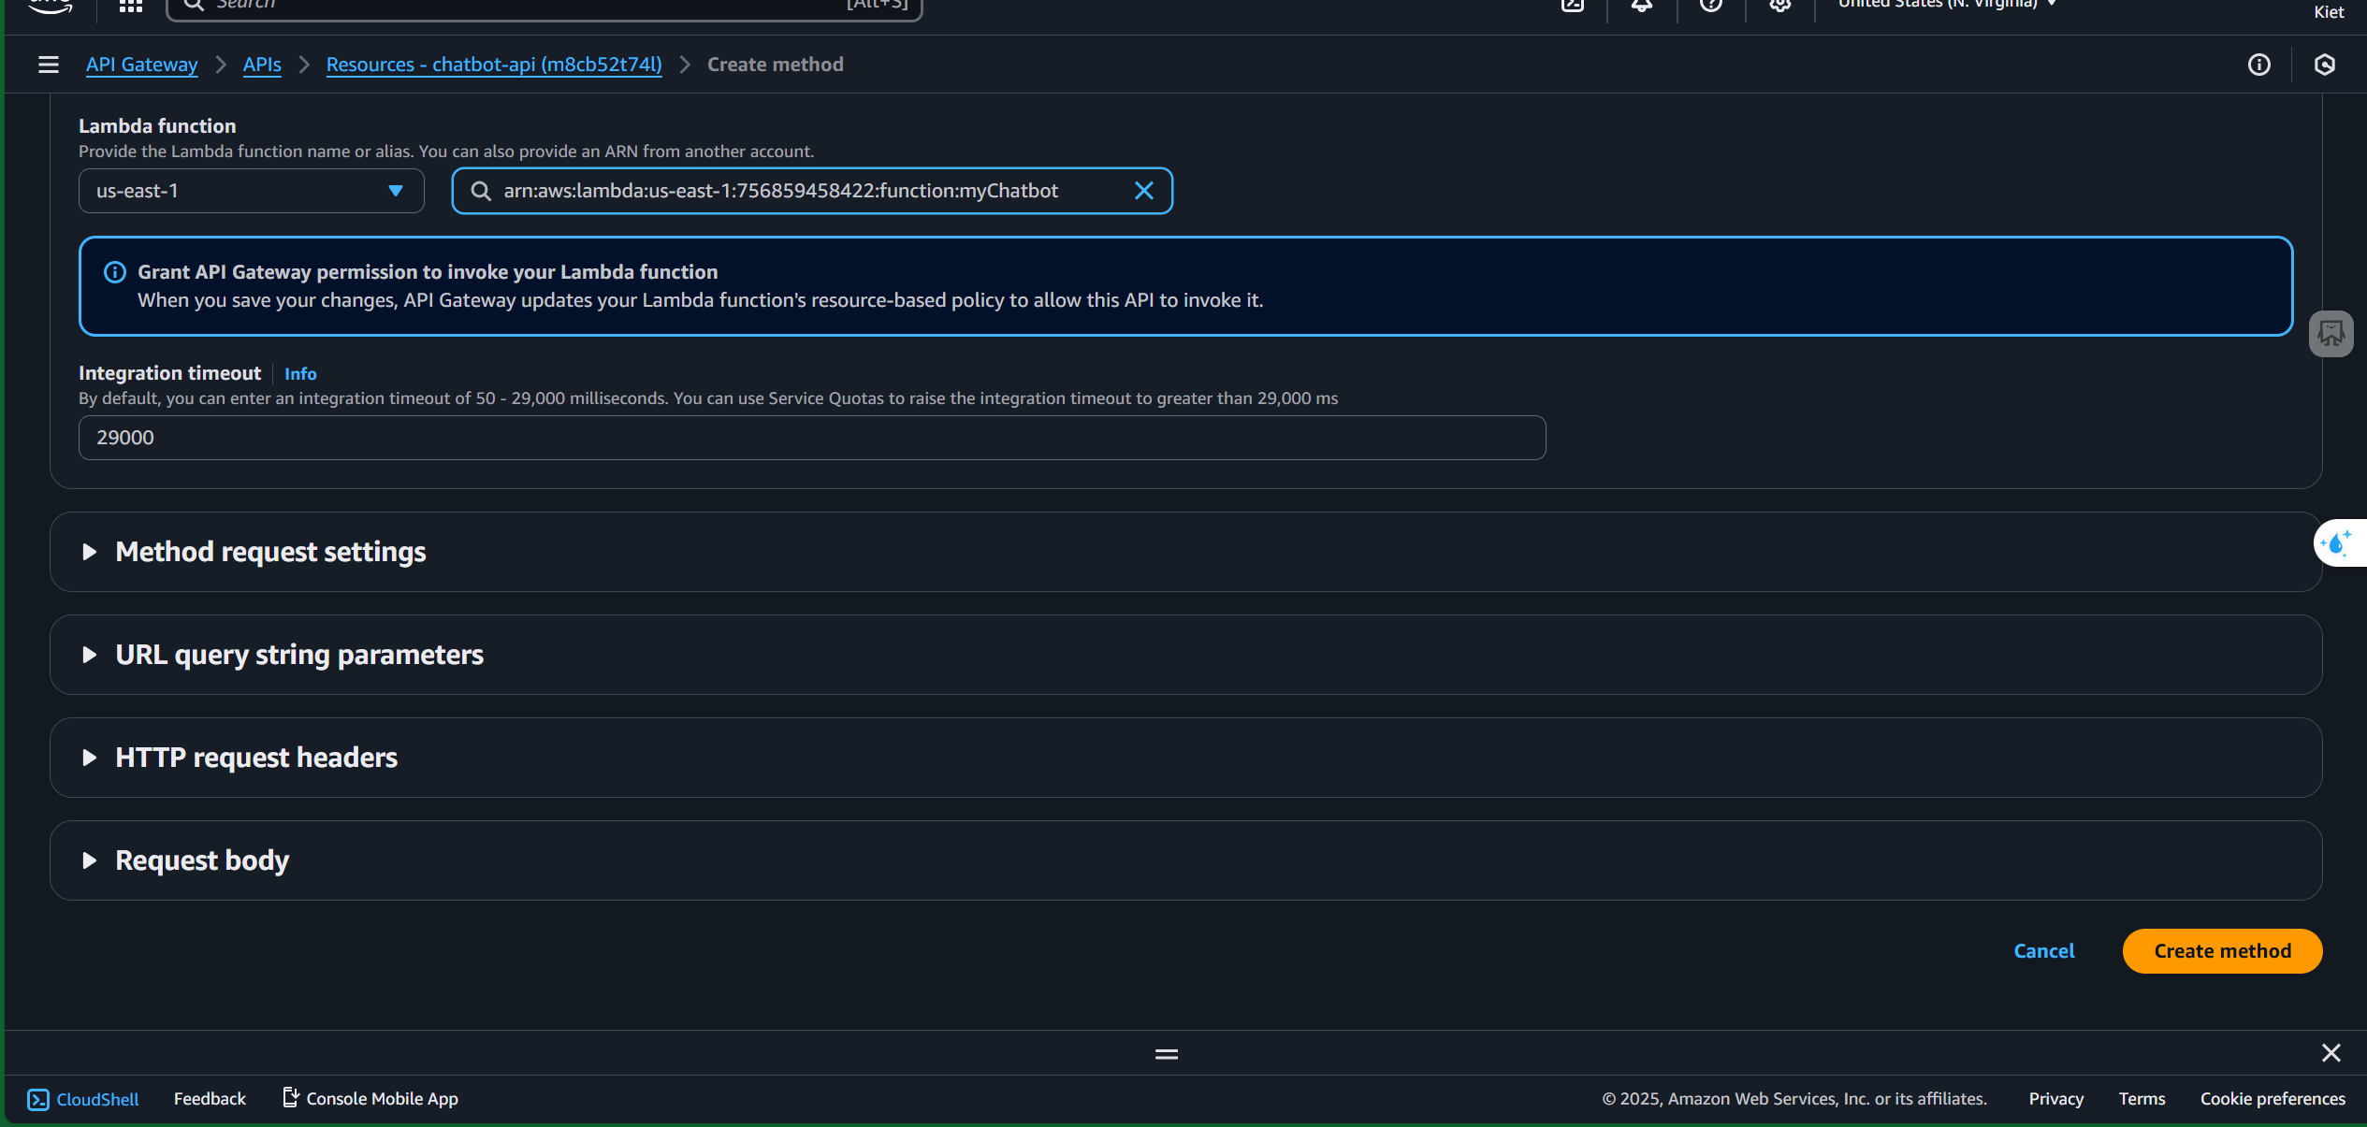Go to API Gateway breadcrumb

[141, 65]
